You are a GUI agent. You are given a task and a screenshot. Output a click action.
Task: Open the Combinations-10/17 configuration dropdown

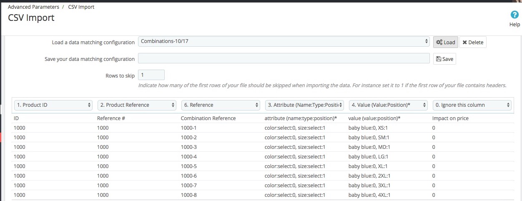pos(284,41)
